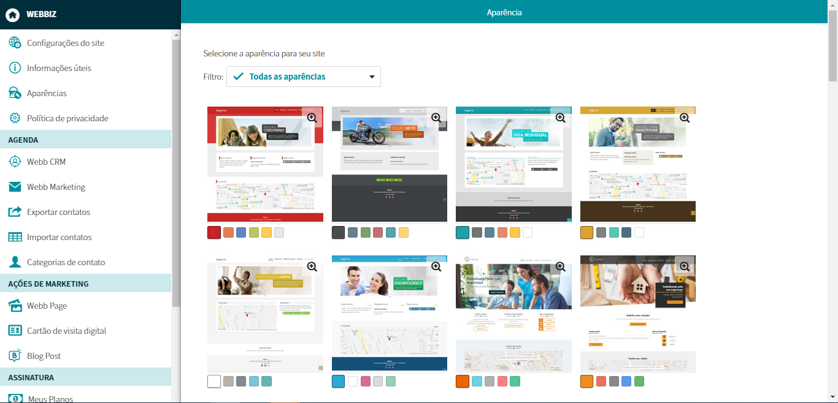Select the red swatch under the Condomínio theme
The image size is (838, 403).
coord(214,233)
